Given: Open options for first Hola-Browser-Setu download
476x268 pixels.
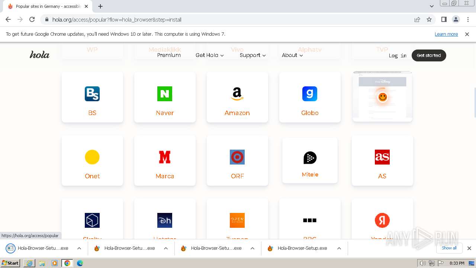Looking at the screenshot, I should click(x=79, y=248).
